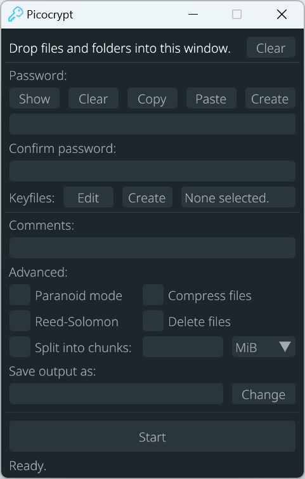Image resolution: width=305 pixels, height=479 pixels.
Task: Close the Picocrypt window
Action: (282, 15)
